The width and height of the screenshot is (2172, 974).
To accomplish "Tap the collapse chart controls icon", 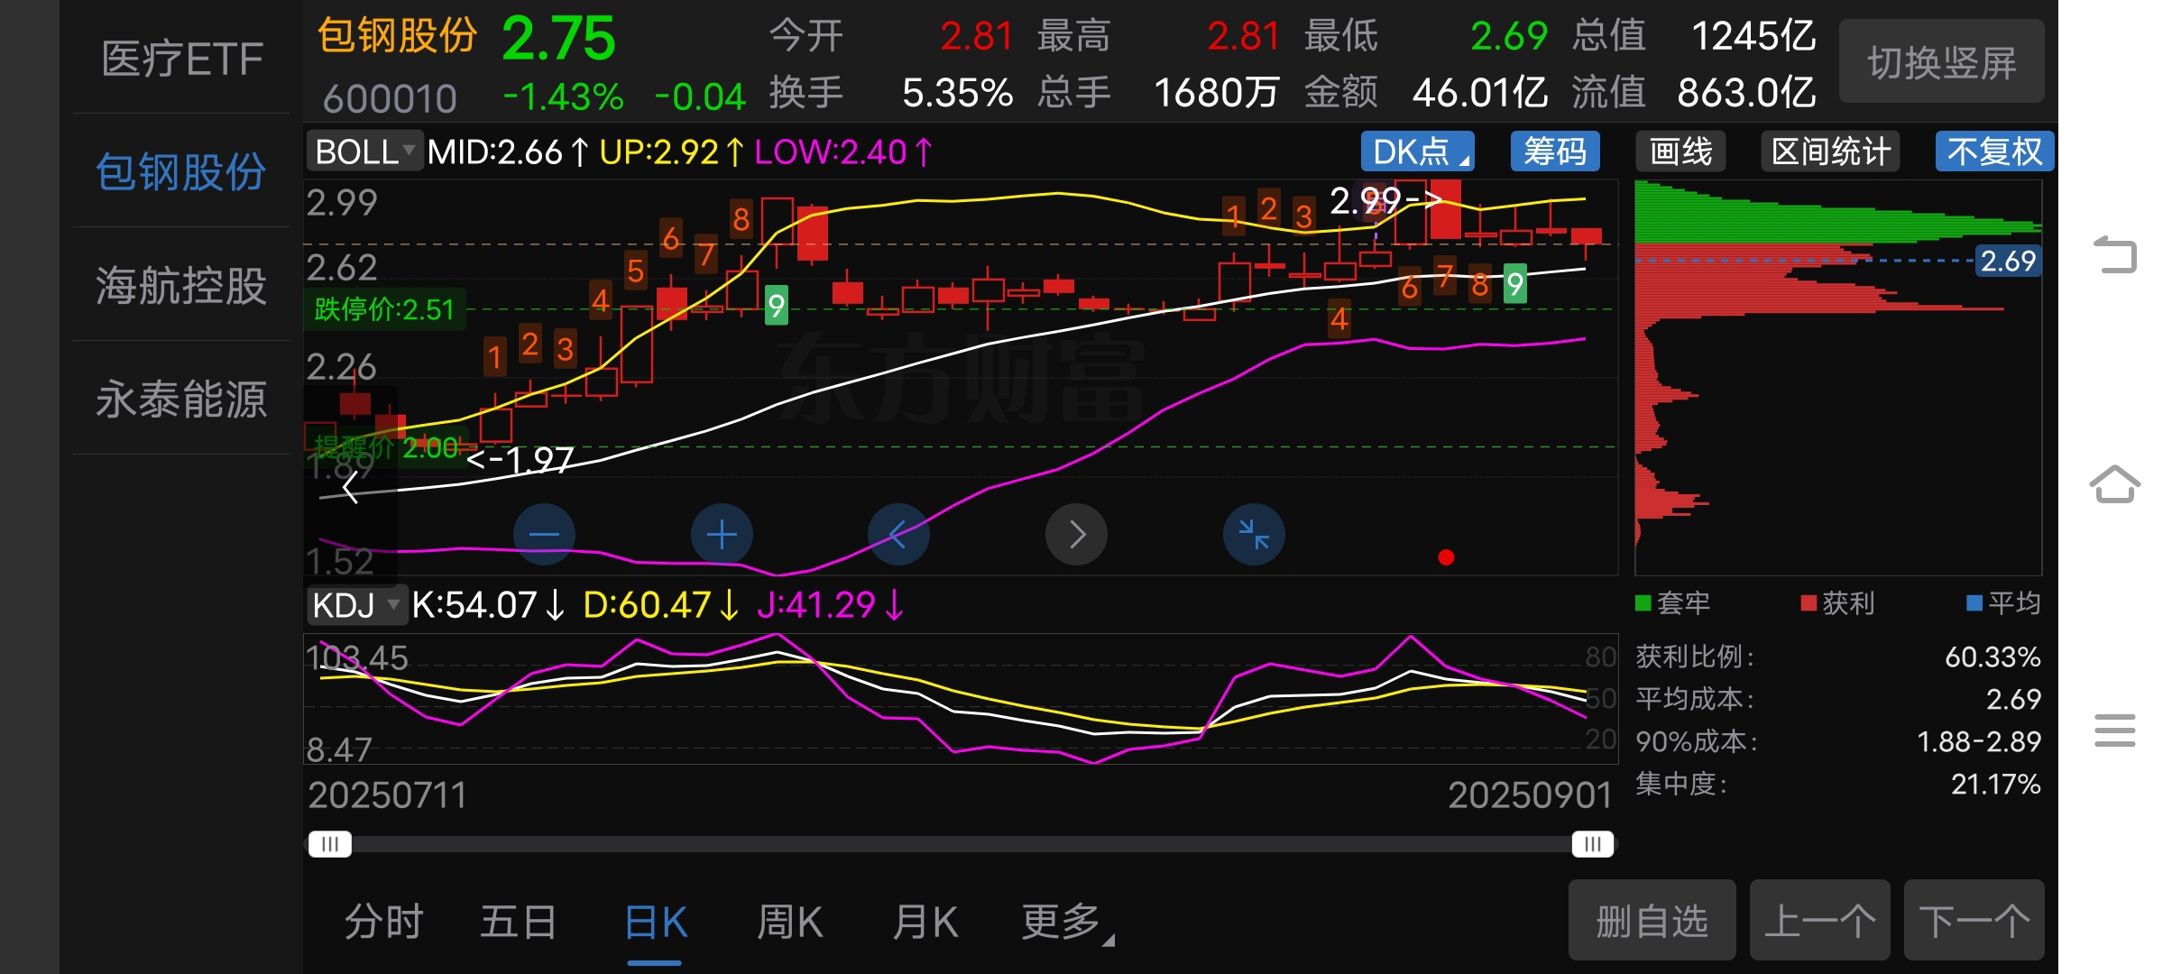I will click(x=1254, y=535).
